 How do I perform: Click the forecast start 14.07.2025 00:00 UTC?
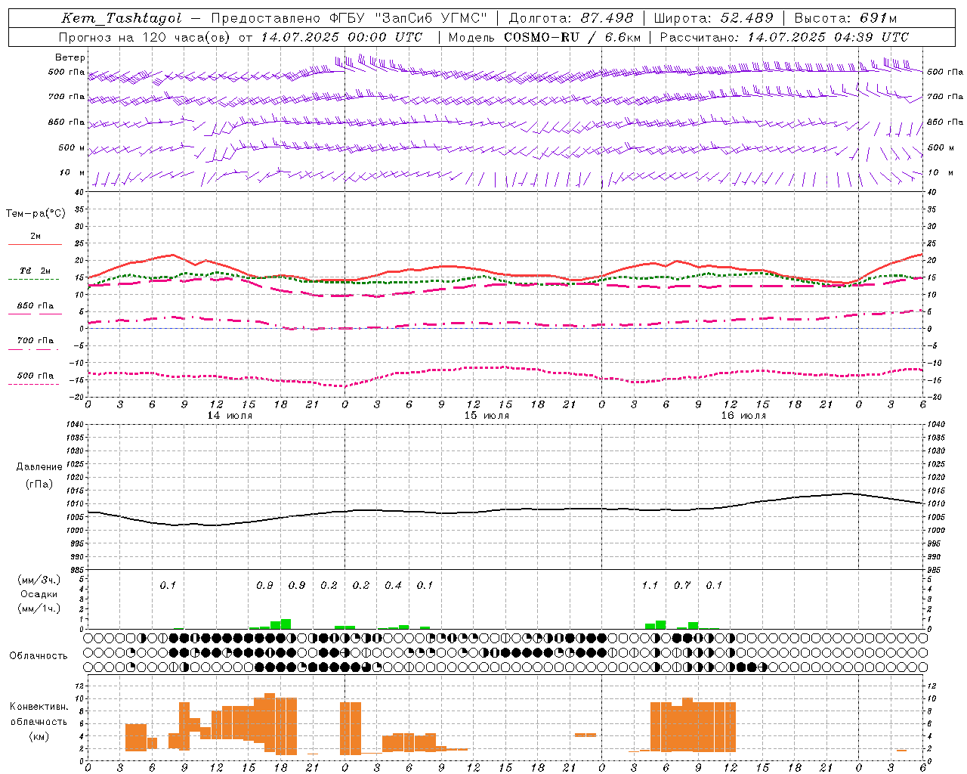341,37
